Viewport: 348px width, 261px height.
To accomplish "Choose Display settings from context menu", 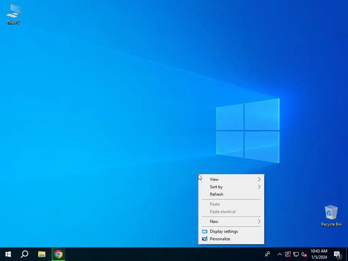I will (231, 231).
